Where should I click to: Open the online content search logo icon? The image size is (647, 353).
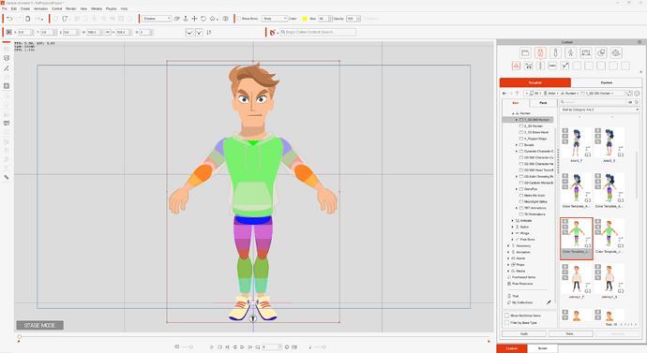point(272,32)
